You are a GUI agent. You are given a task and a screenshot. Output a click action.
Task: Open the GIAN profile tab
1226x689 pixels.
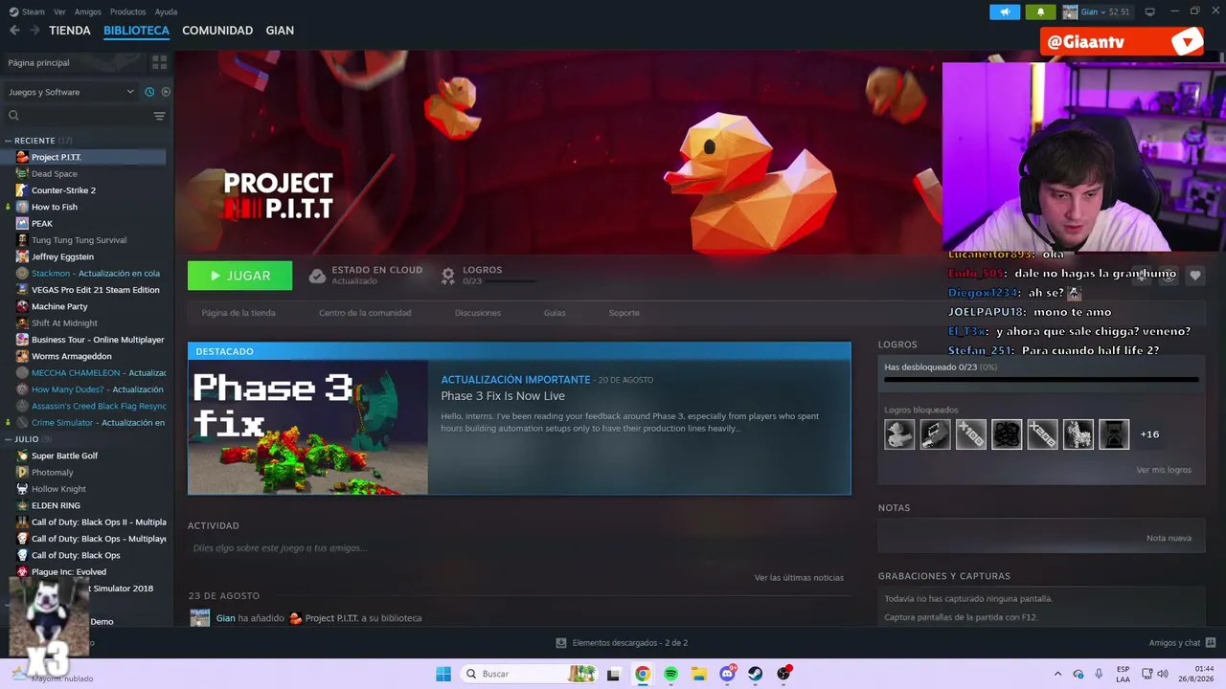tap(280, 31)
